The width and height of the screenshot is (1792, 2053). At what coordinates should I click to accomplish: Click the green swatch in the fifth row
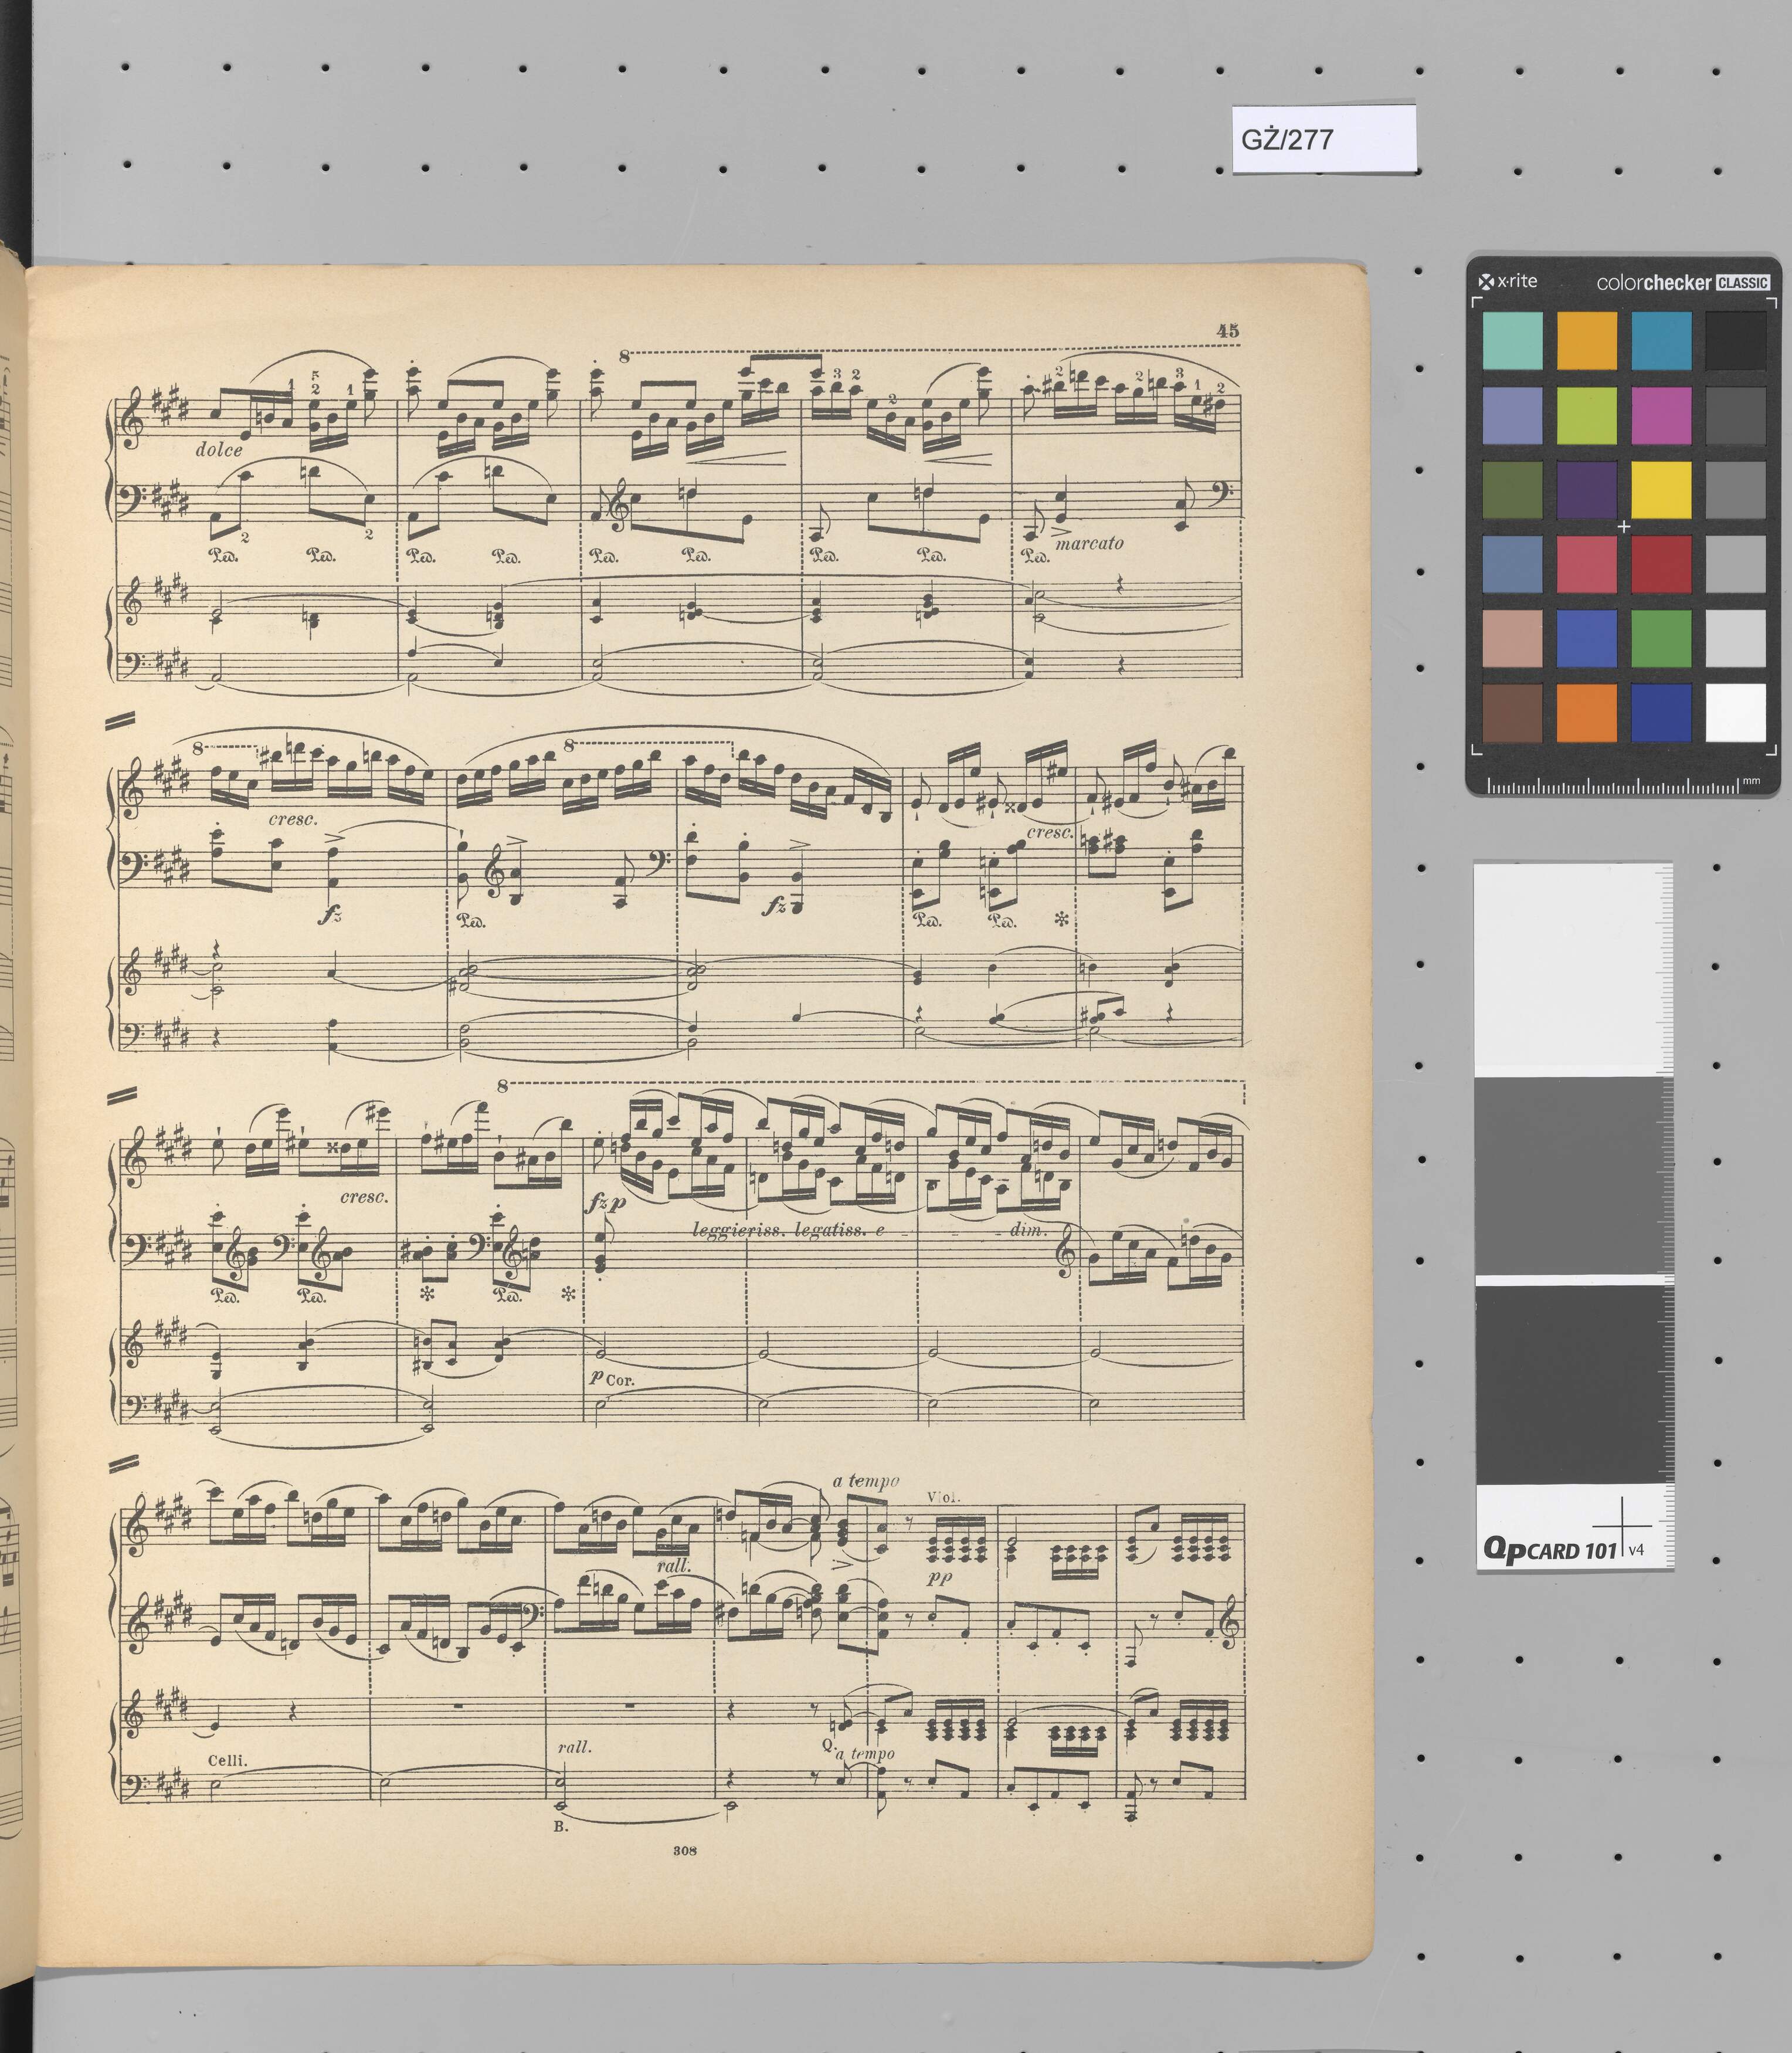(1661, 638)
